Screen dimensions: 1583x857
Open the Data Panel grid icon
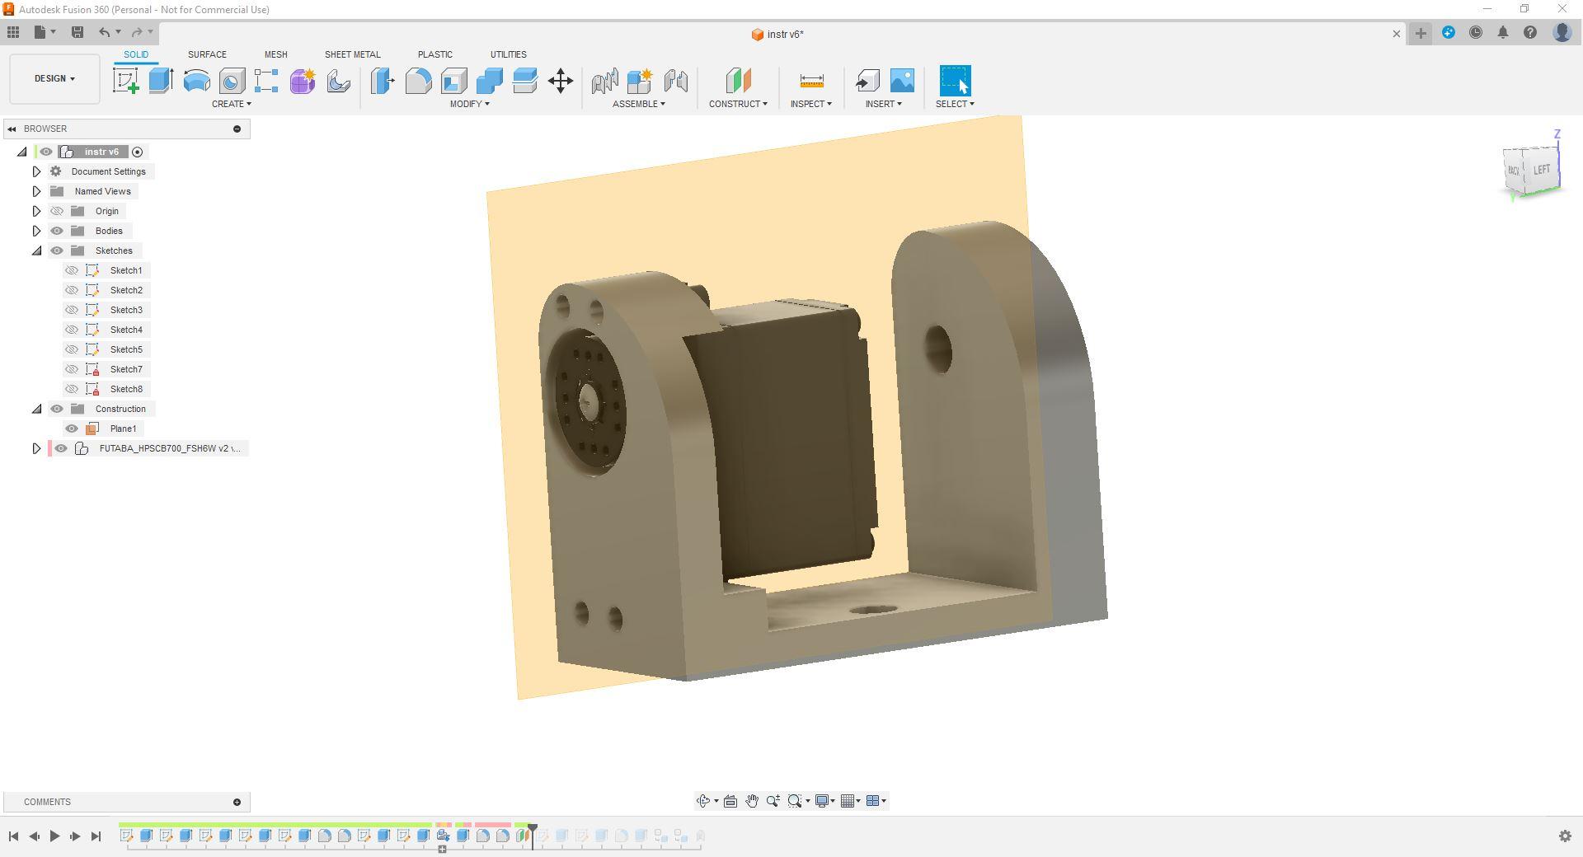click(13, 32)
